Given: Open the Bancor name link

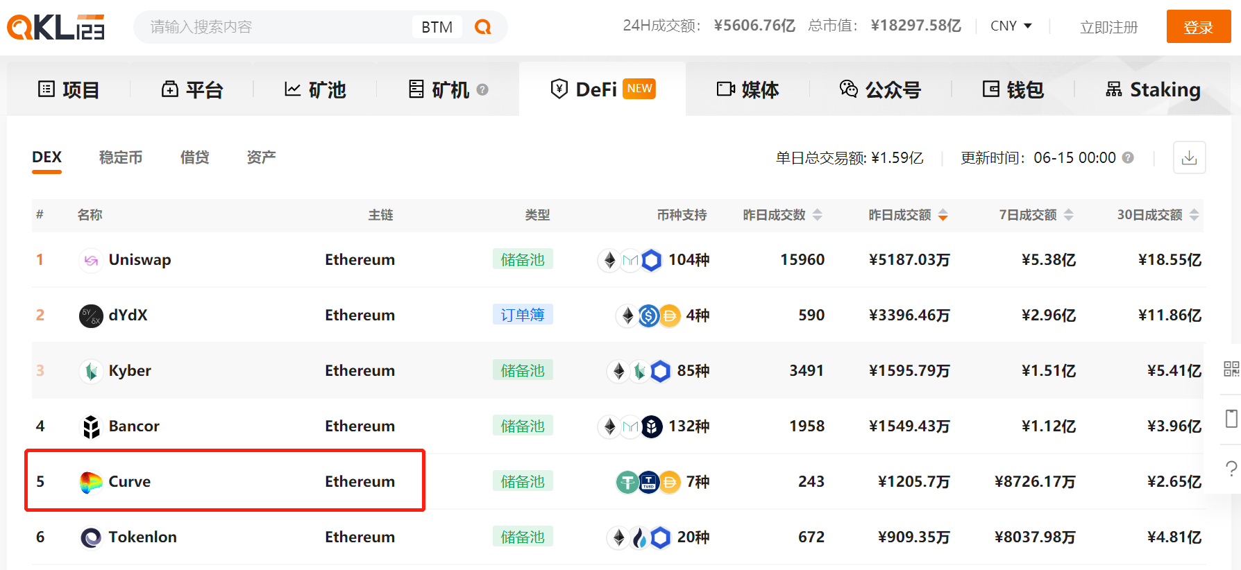Looking at the screenshot, I should pyautogui.click(x=134, y=426).
